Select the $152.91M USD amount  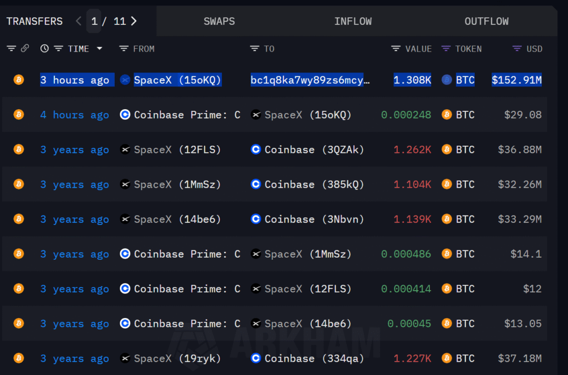[x=516, y=80]
